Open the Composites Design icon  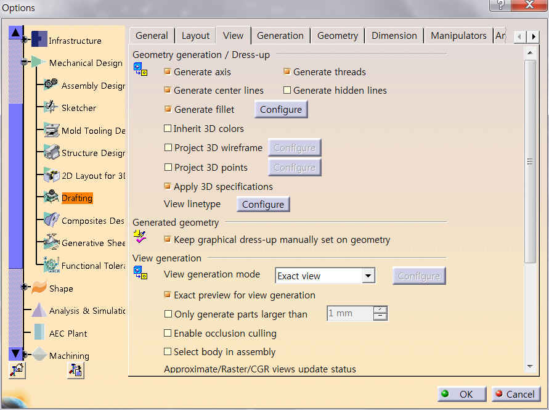51,221
